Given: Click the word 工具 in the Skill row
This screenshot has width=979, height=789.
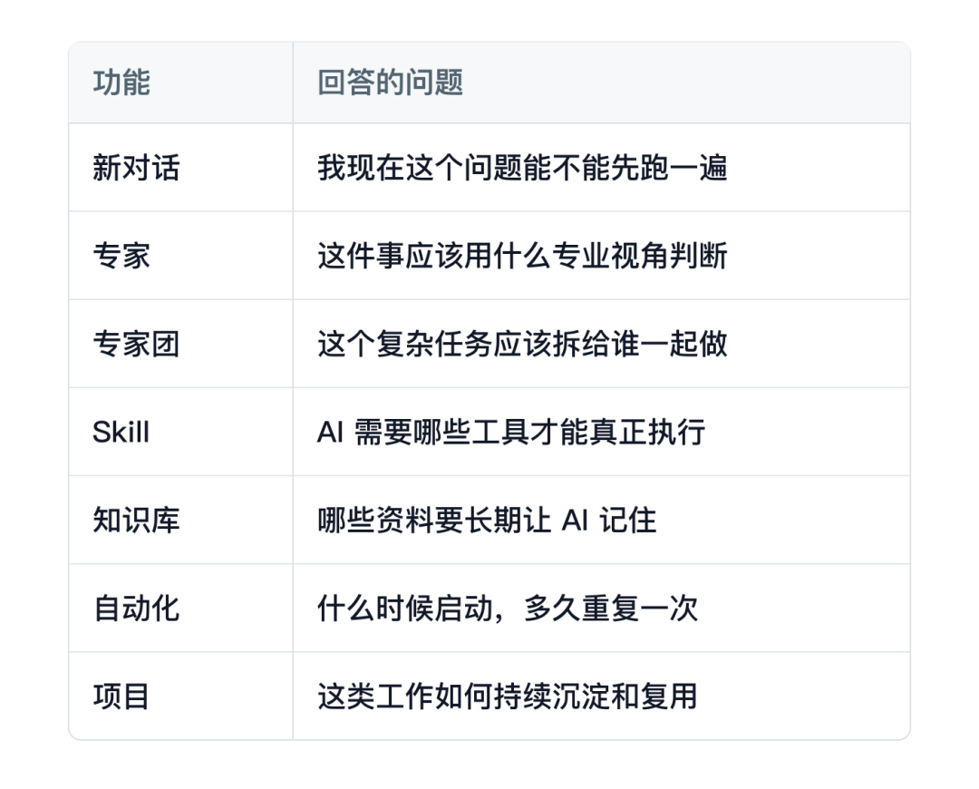Looking at the screenshot, I should click(x=500, y=432).
